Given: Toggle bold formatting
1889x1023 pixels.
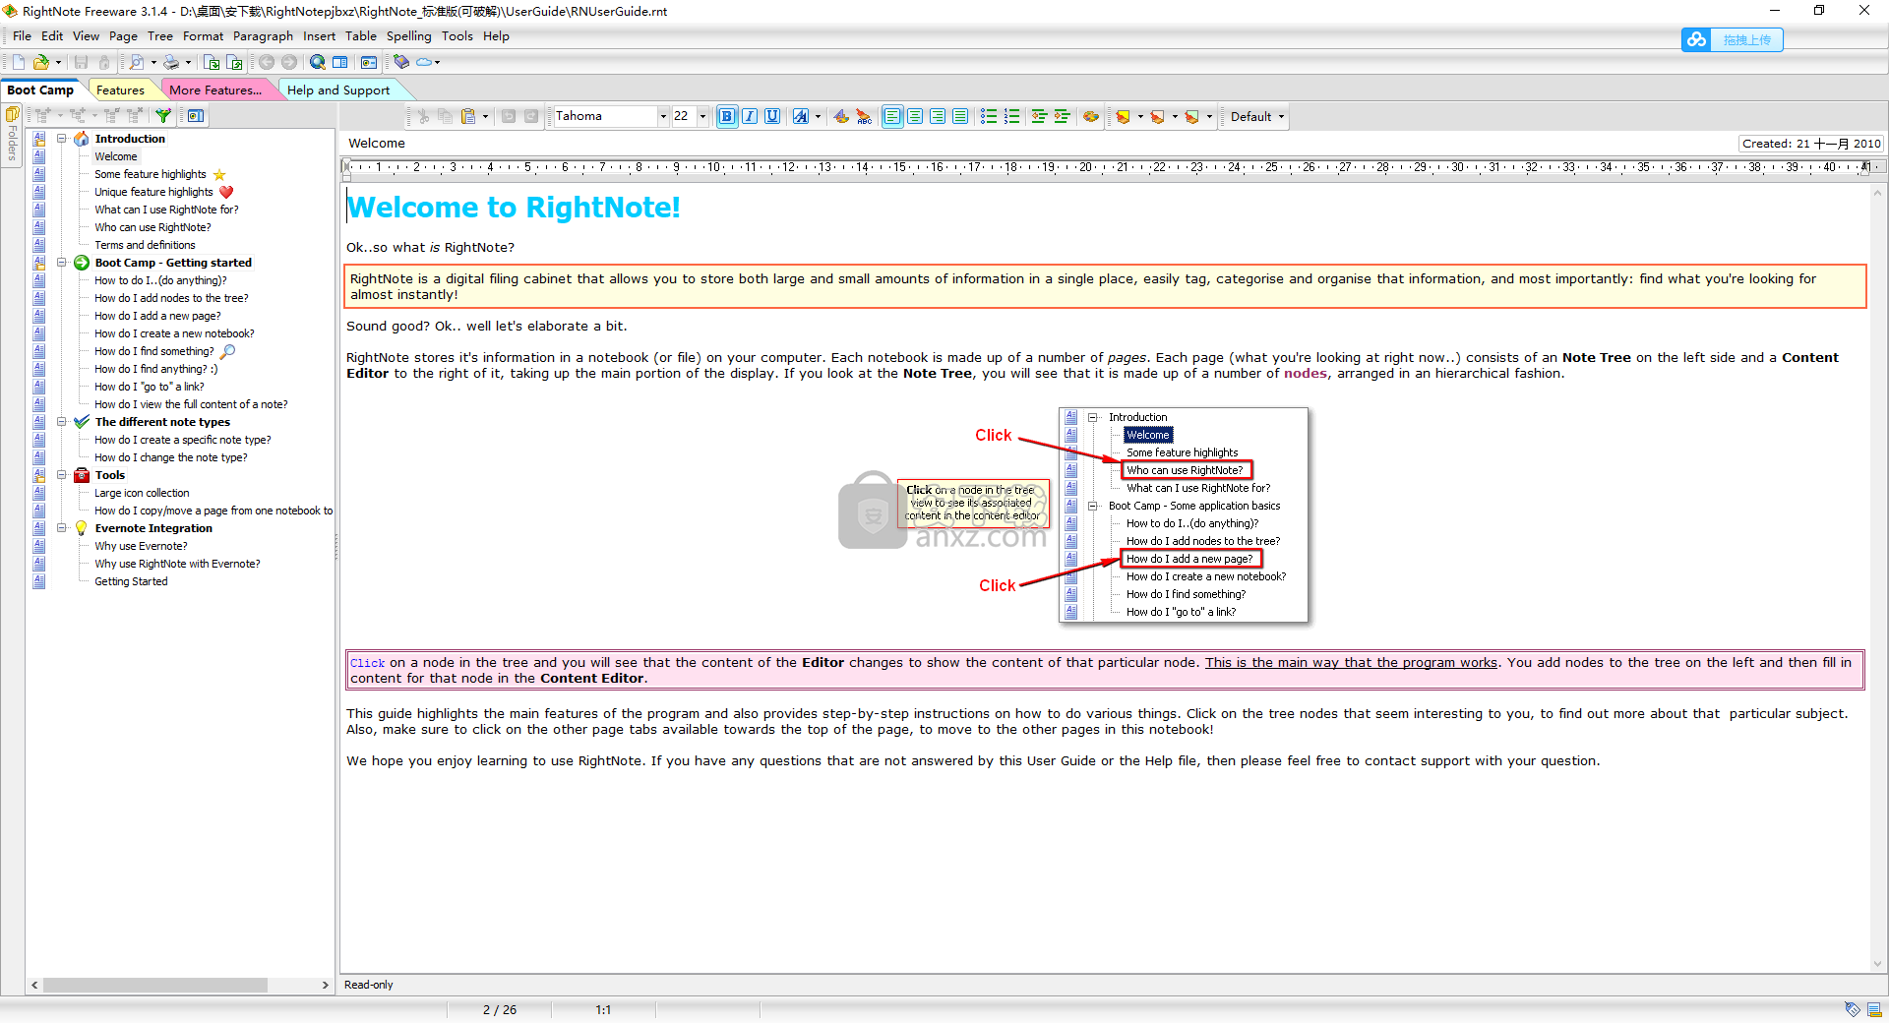Looking at the screenshot, I should pos(727,116).
